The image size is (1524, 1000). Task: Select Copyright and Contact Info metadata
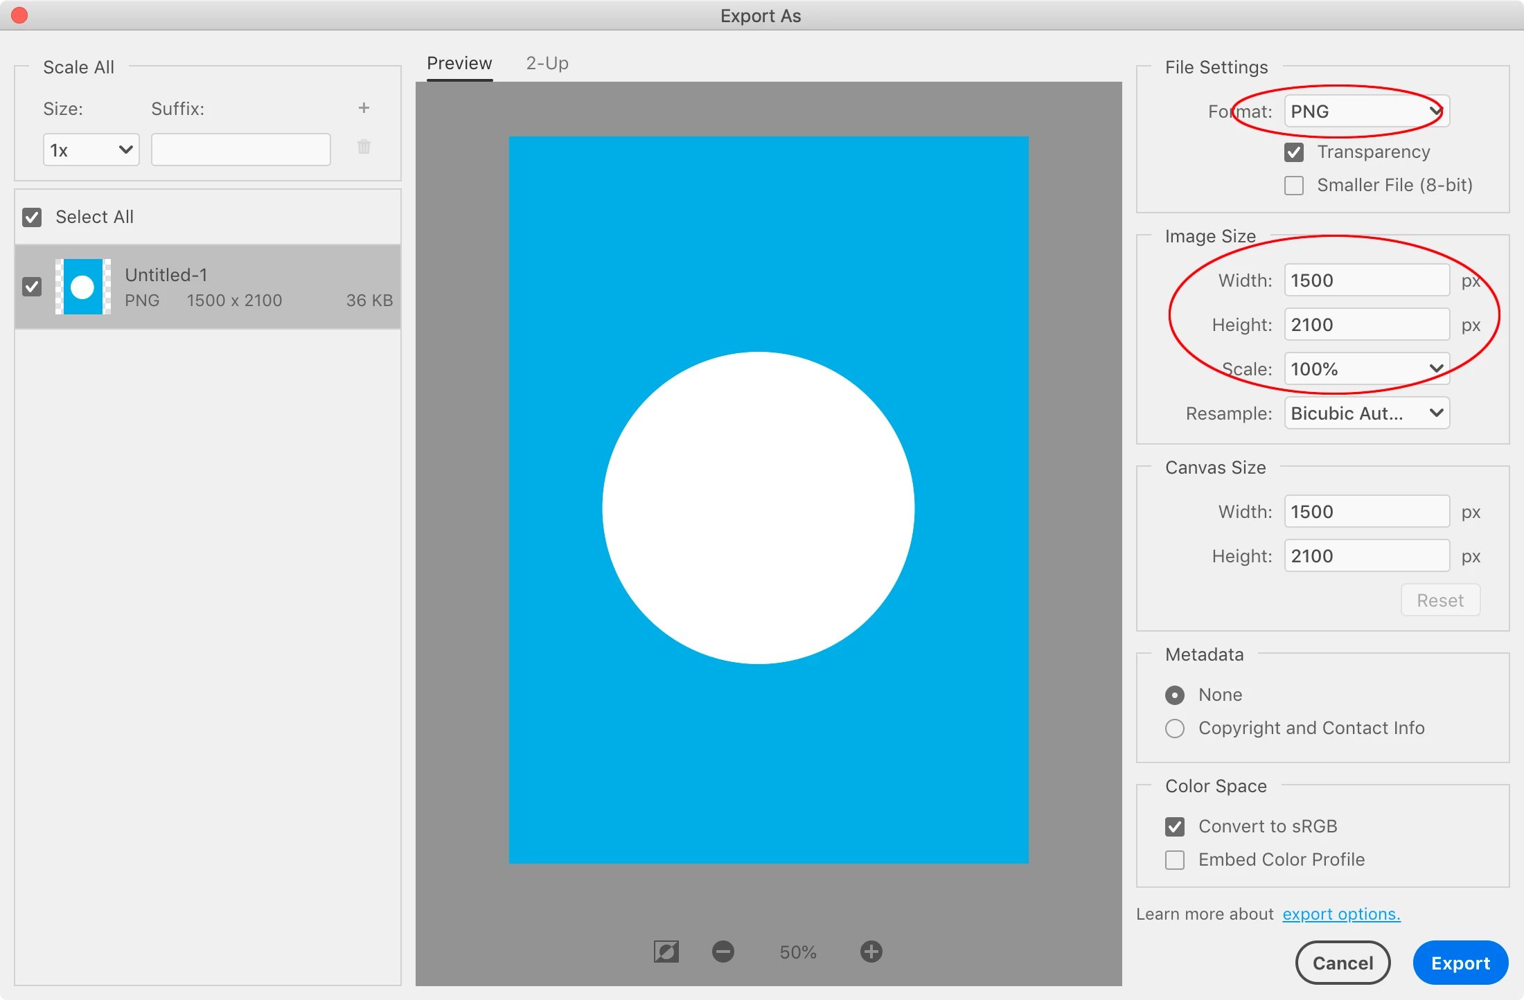coord(1175,729)
